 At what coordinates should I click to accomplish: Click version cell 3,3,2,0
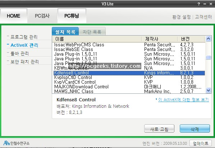[x=187, y=49]
